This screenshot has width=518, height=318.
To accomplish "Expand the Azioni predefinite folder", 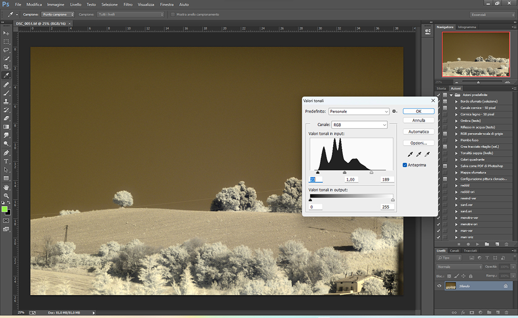I will [x=452, y=95].
